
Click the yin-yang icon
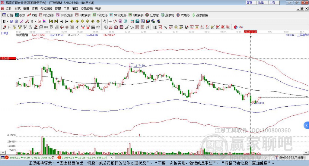(x=236, y=27)
